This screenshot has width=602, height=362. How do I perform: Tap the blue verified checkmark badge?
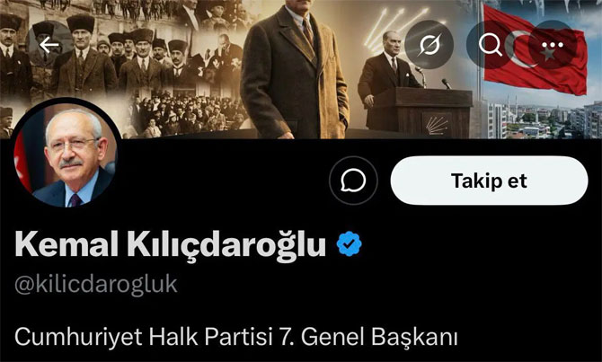click(x=349, y=243)
